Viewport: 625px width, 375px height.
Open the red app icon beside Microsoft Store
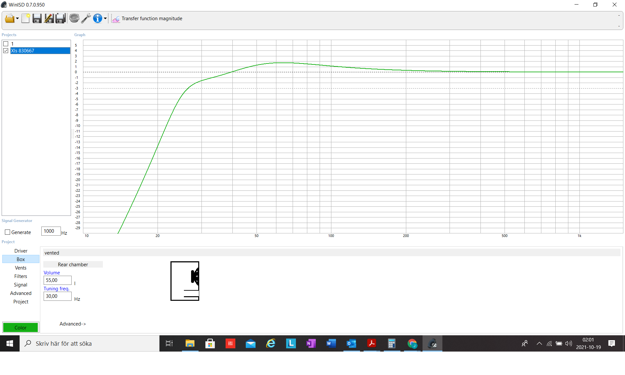click(x=230, y=343)
